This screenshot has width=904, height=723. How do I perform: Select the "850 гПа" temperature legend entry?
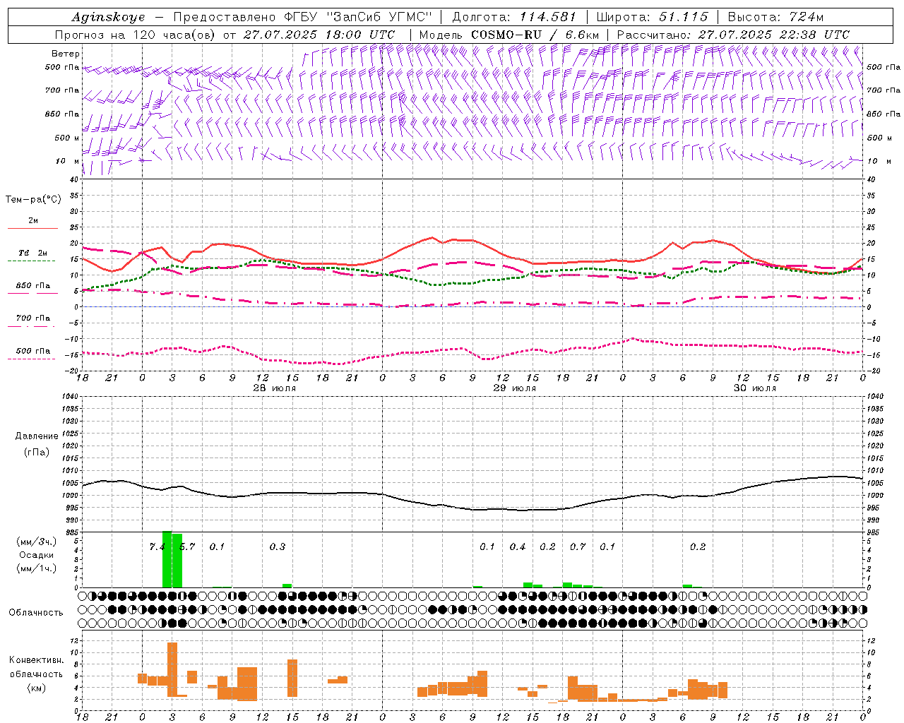pyautogui.click(x=33, y=286)
